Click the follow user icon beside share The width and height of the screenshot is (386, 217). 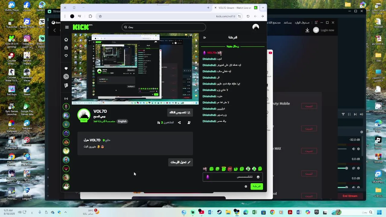189,123
